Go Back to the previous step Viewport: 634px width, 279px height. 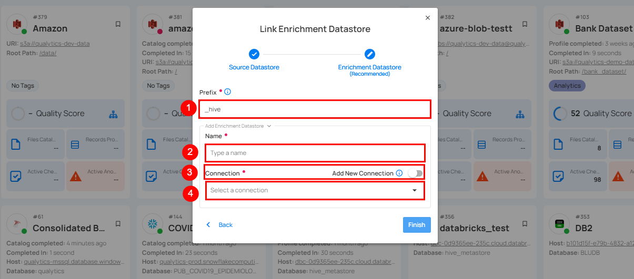point(220,225)
